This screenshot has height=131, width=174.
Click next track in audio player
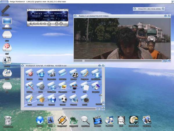45,24
